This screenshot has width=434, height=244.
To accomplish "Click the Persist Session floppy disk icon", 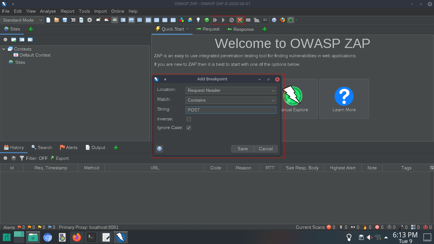I will tap(65, 20).
